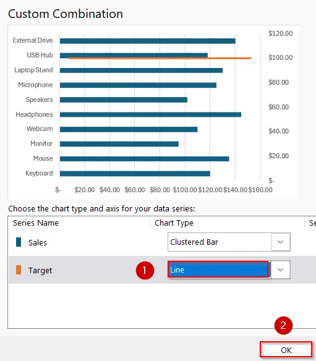
Task: Click the Speakers axis label
Action: [39, 100]
